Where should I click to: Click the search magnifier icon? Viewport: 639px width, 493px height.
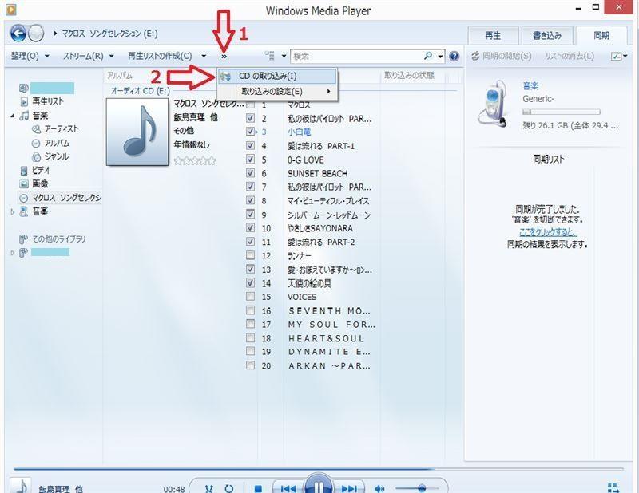coord(428,56)
